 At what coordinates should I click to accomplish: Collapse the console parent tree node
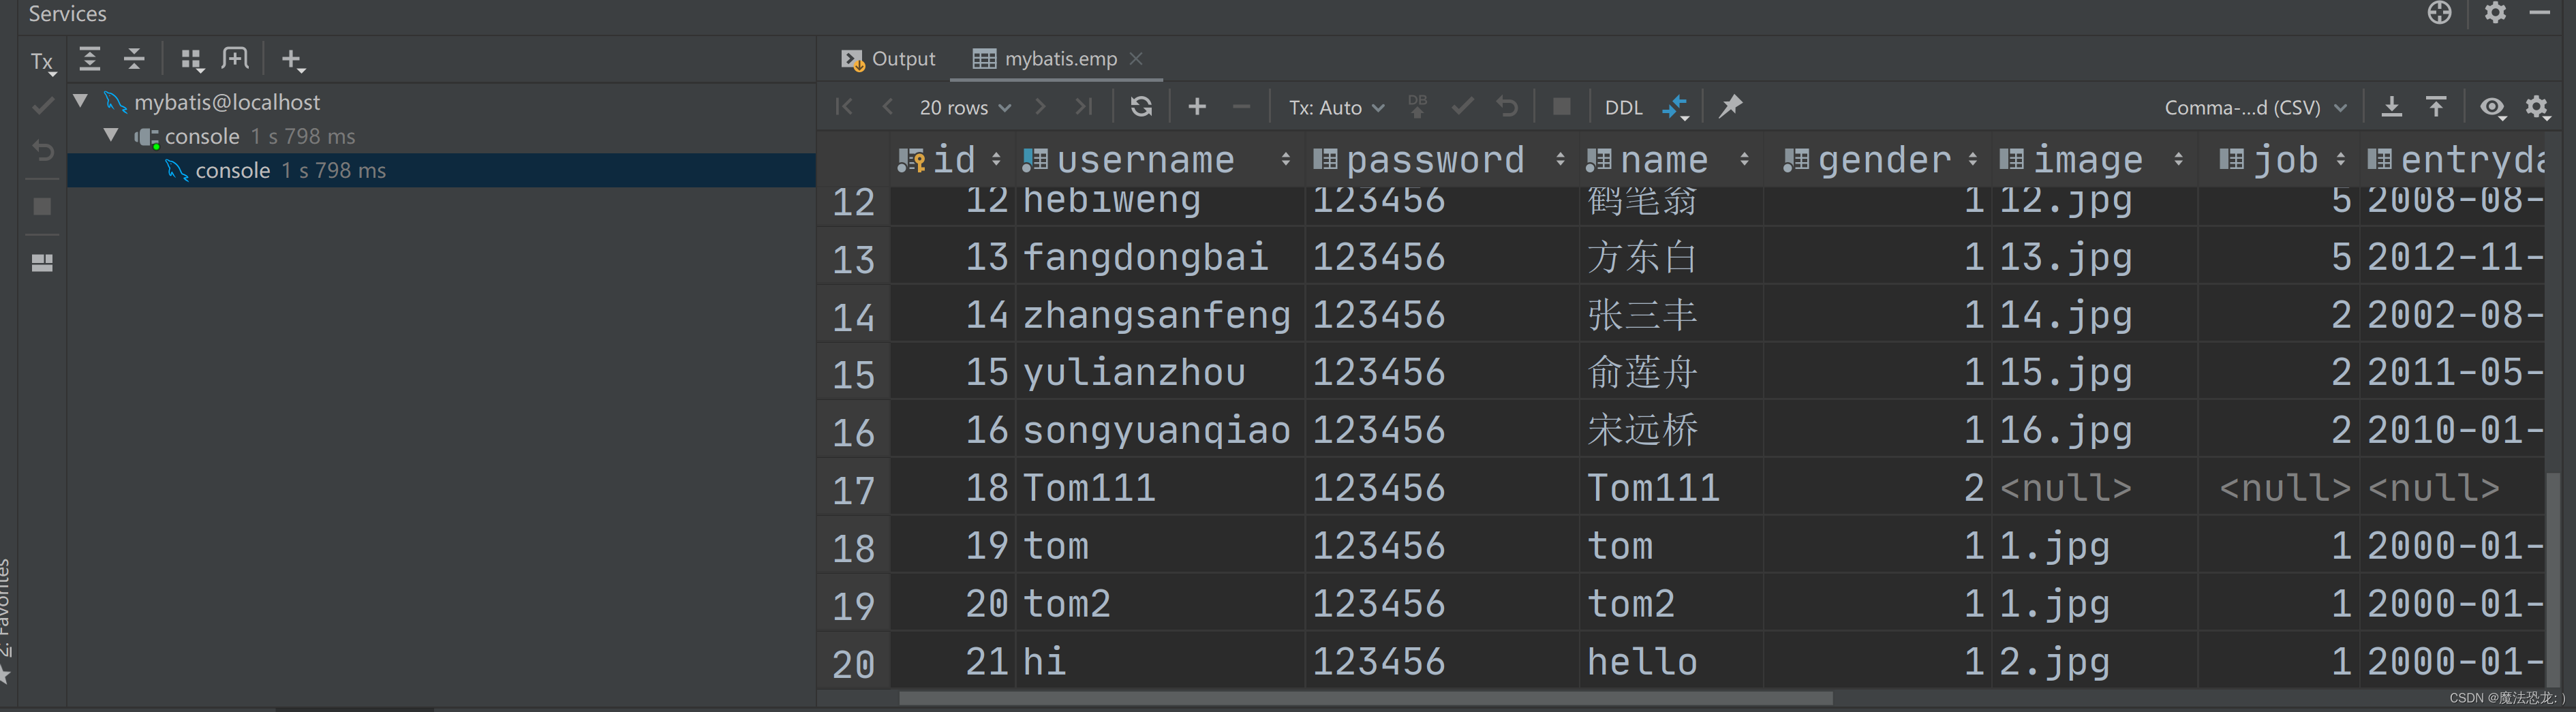click(112, 135)
